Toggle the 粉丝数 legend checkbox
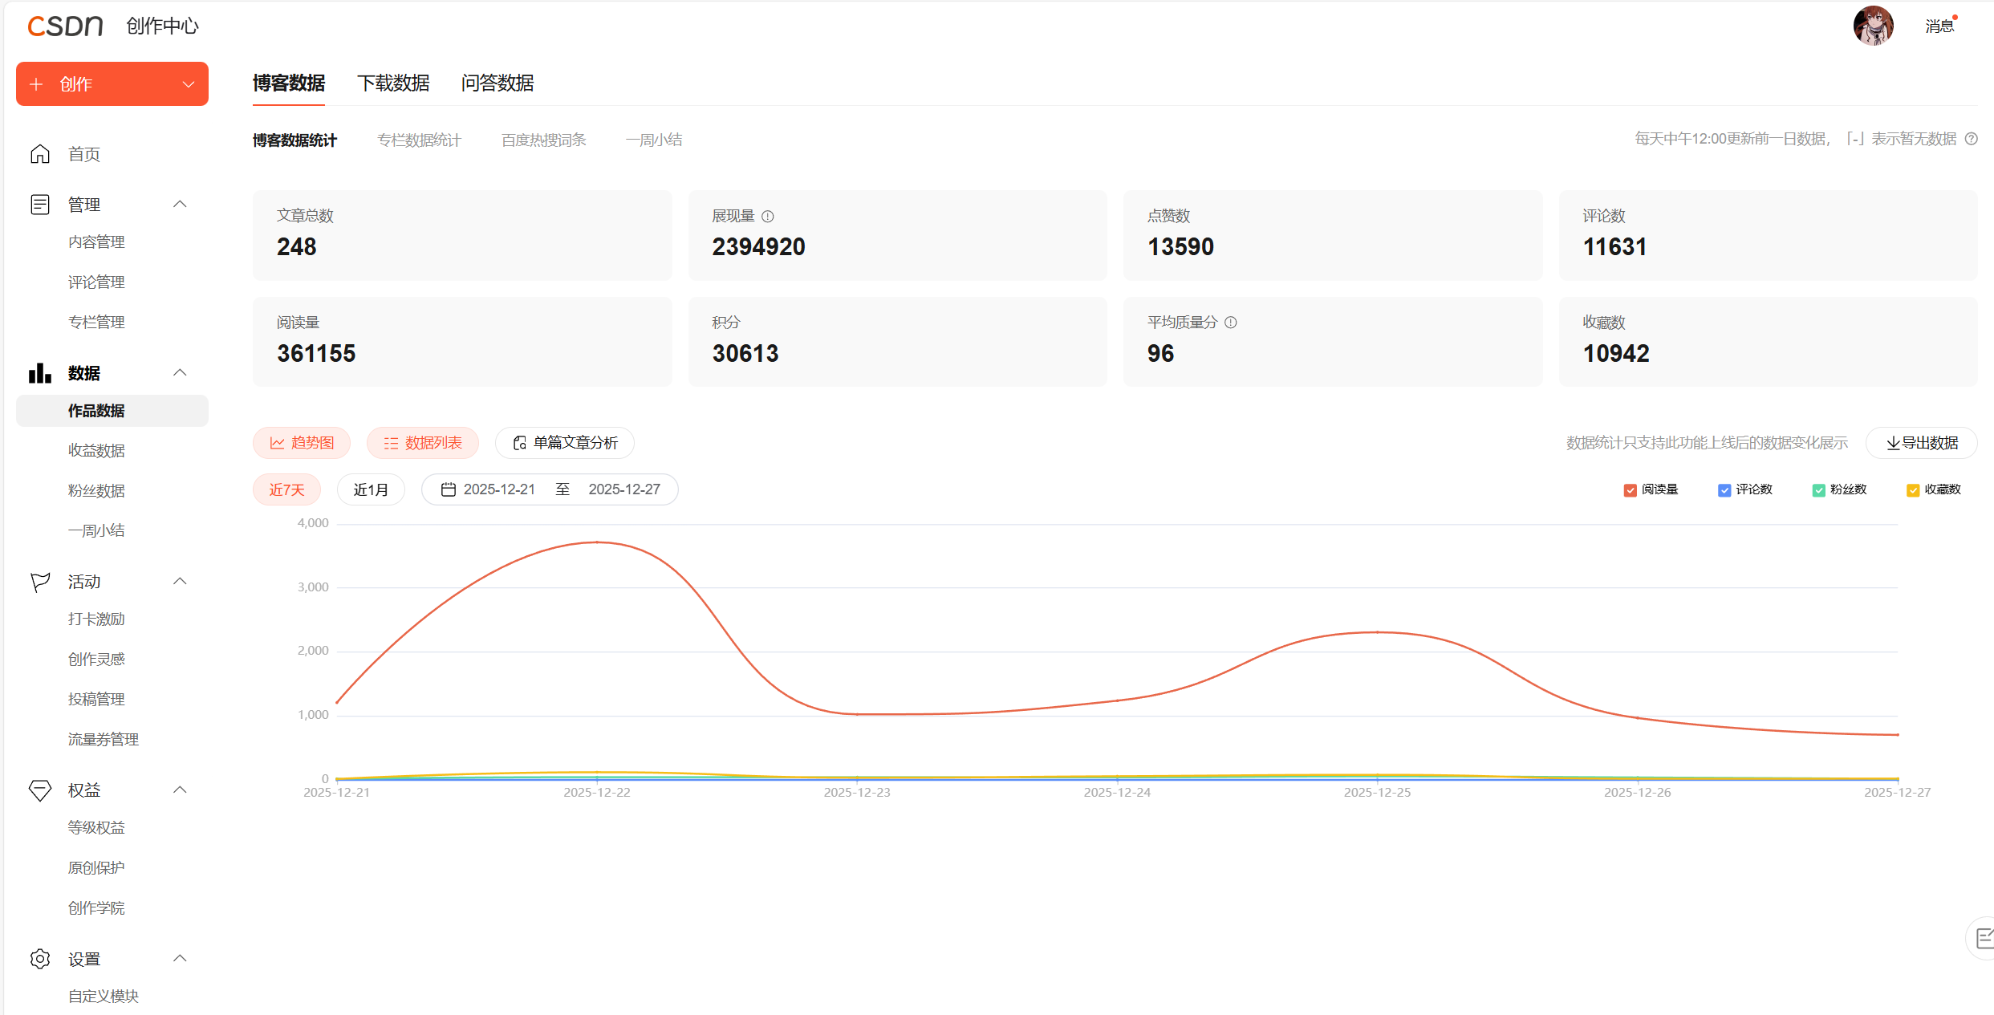Viewport: 1994px width, 1015px height. pyautogui.click(x=1818, y=490)
